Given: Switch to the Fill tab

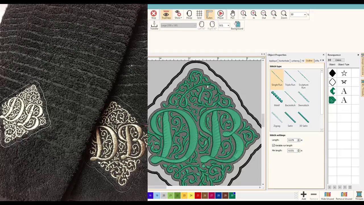Looking at the screenshot, I should (x=303, y=61).
